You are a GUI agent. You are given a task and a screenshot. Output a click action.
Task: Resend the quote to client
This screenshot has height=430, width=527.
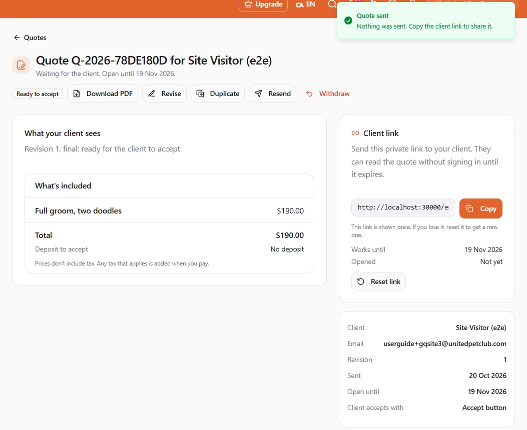pyautogui.click(x=273, y=93)
